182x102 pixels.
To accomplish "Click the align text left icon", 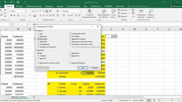I will [40, 15].
